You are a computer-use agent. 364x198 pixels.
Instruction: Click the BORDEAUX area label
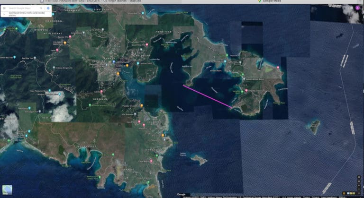tap(100, 99)
